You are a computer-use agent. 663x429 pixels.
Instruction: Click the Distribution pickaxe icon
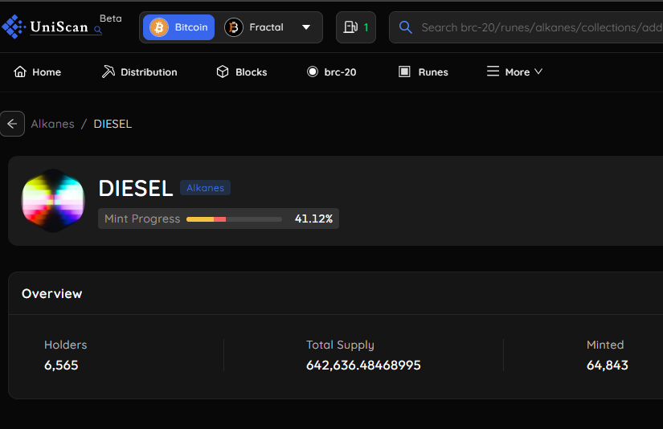tap(108, 71)
